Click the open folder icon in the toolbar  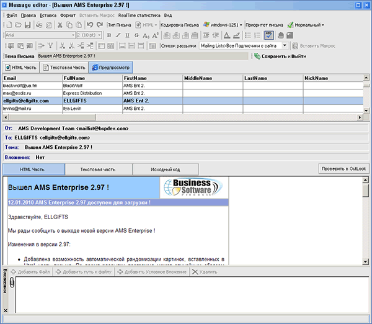coord(18,25)
